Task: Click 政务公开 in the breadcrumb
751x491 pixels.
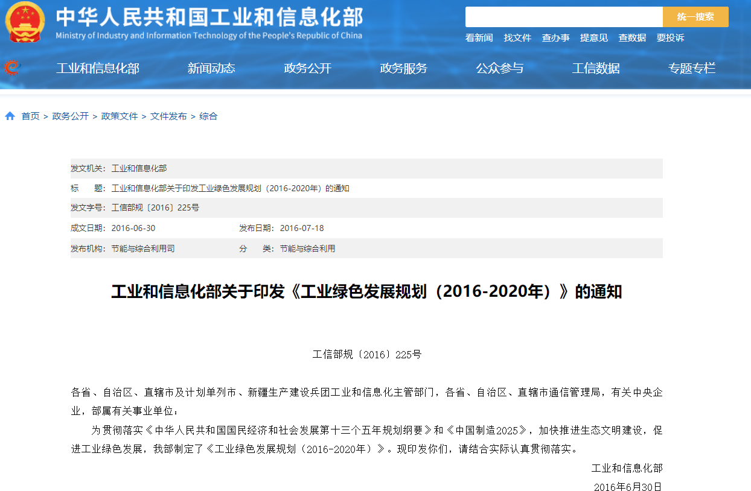Action: coord(71,116)
